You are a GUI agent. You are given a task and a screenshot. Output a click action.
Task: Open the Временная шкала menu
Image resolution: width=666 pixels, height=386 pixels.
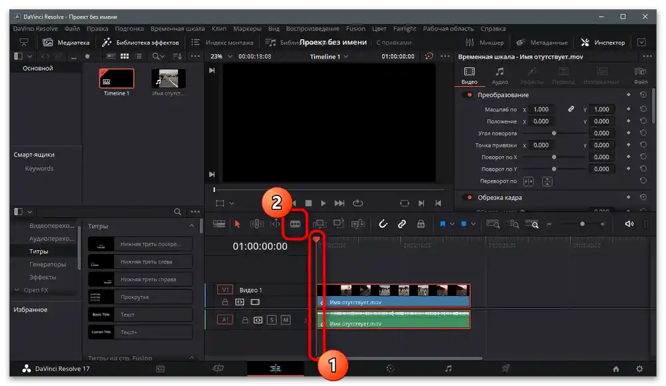[177, 29]
